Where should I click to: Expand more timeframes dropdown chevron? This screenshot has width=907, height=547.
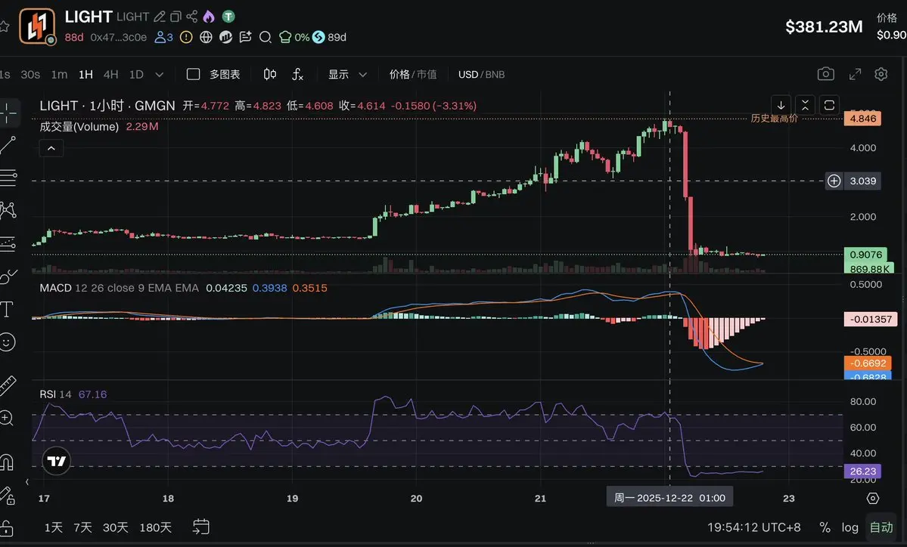tap(160, 75)
